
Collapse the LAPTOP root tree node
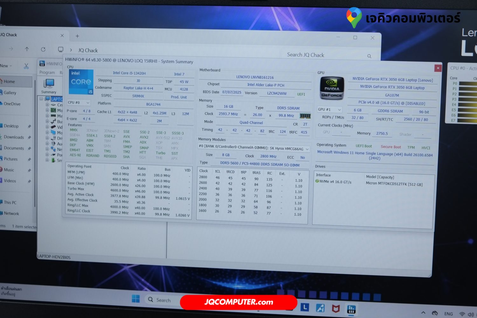[41, 99]
